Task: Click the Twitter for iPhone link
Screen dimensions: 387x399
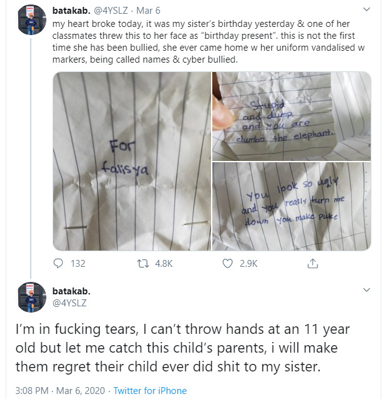Action: coord(150,390)
